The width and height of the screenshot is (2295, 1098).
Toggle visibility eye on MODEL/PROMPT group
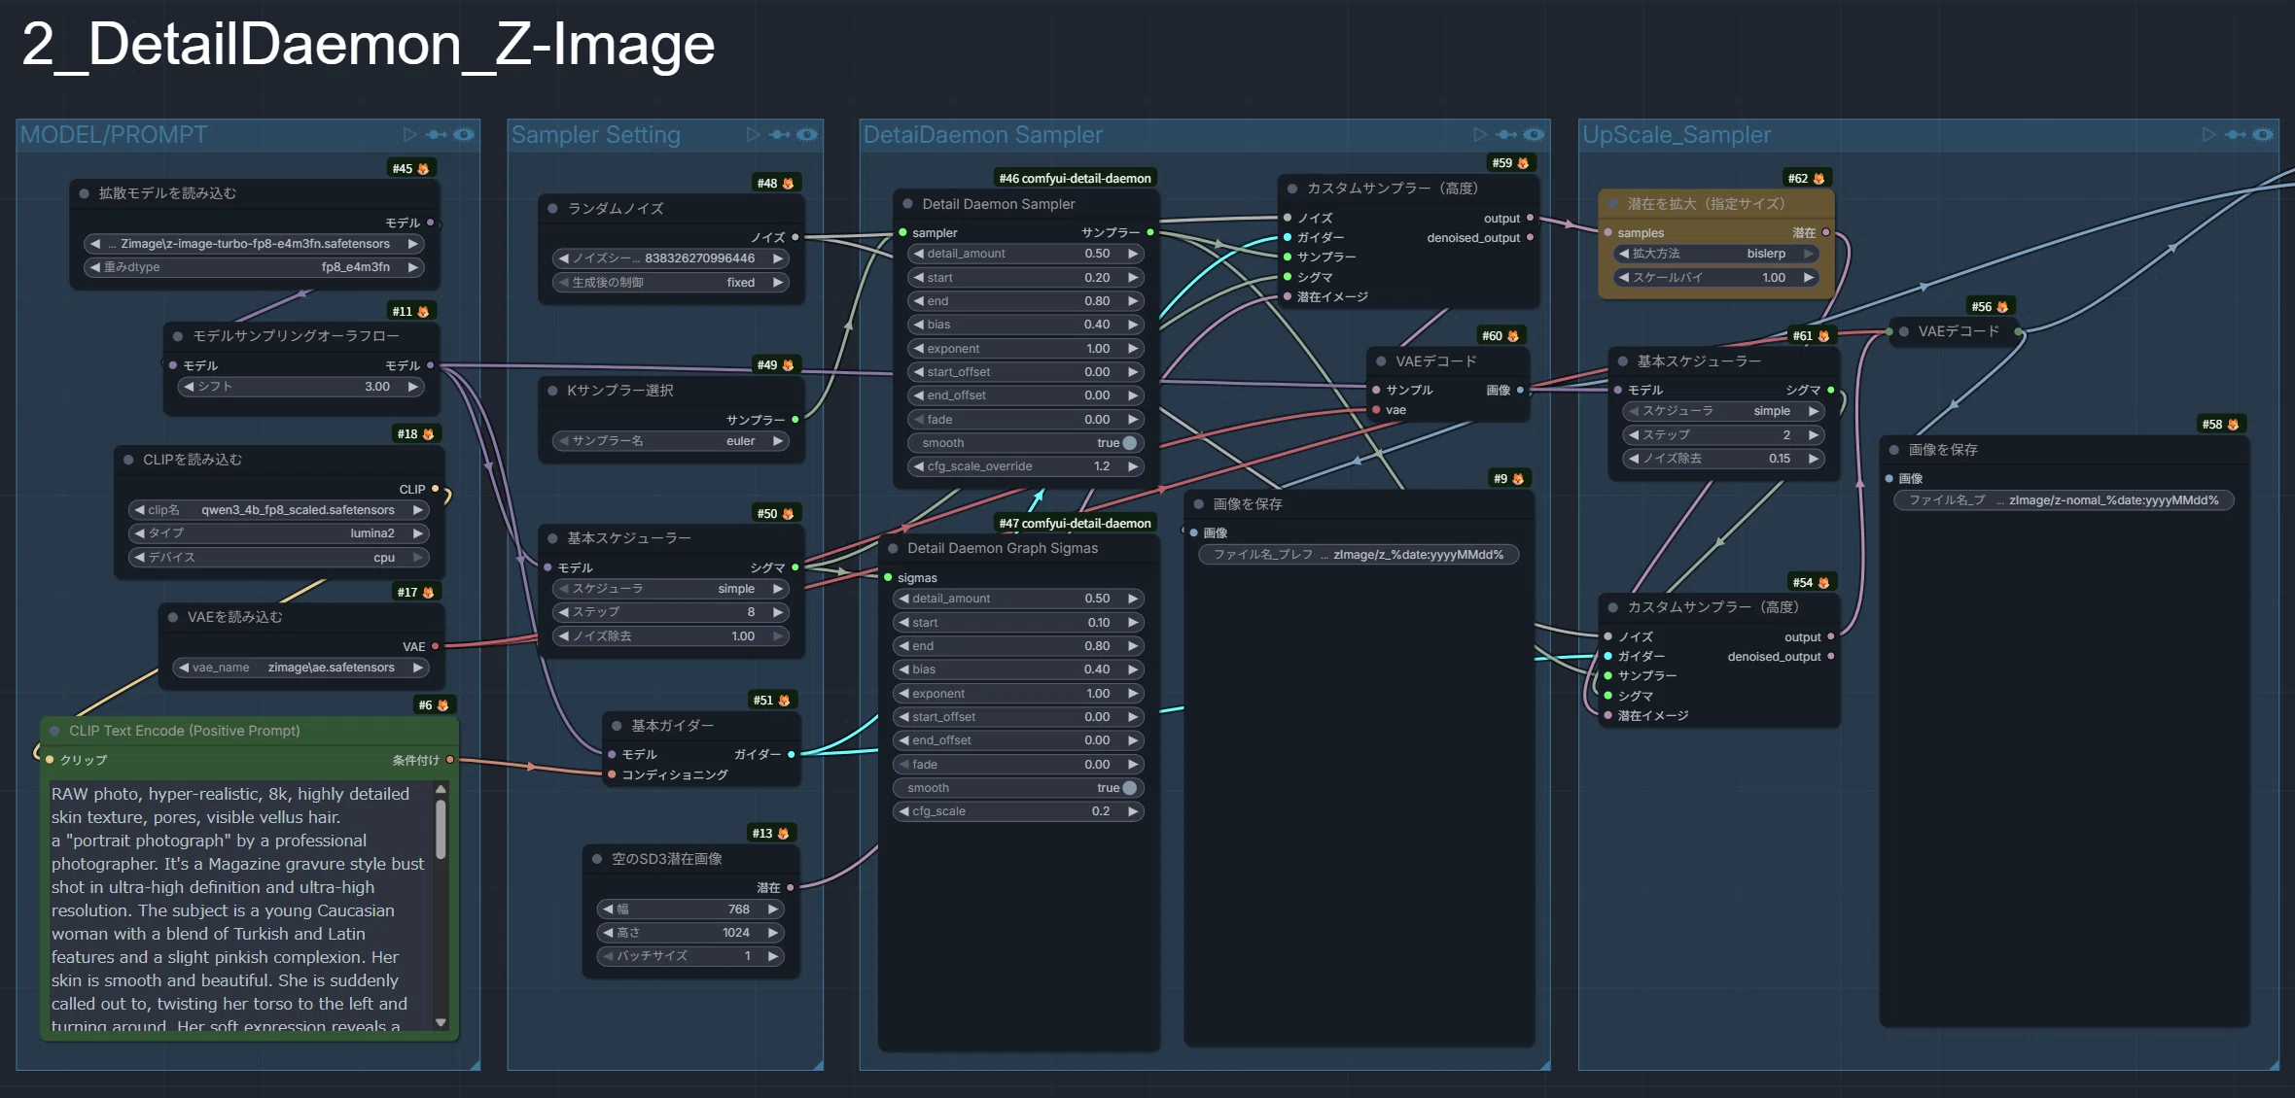(x=464, y=134)
